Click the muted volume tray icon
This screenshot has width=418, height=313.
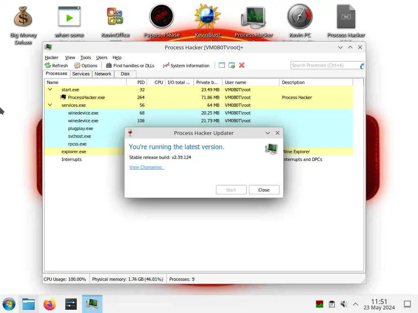coord(344,304)
